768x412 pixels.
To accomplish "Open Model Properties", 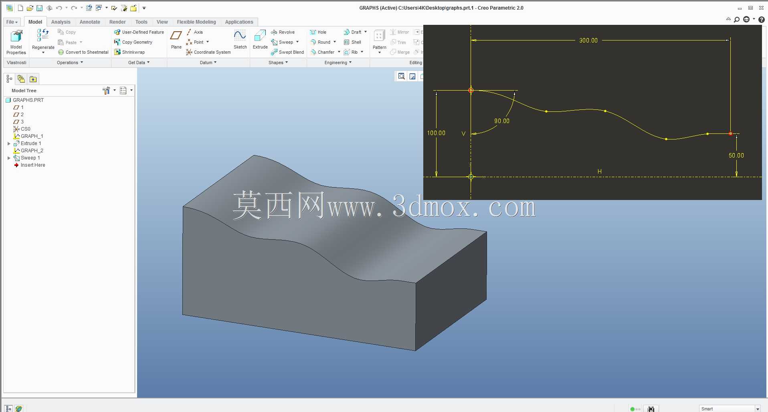I will click(16, 42).
